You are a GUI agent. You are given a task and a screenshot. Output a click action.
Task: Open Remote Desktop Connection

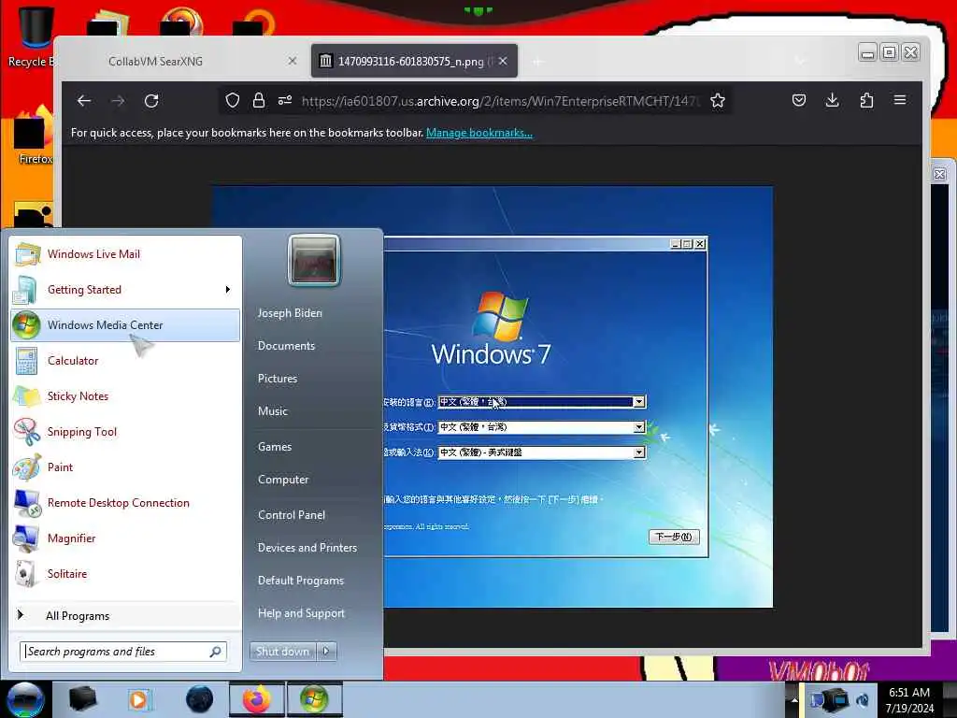click(126, 502)
